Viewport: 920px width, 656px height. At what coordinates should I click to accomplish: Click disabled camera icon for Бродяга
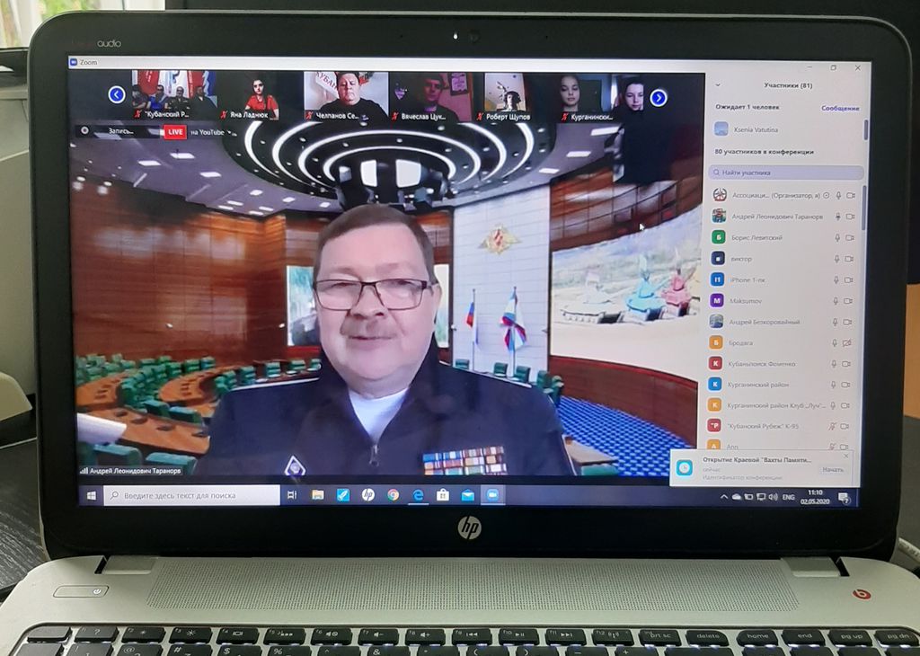click(846, 342)
